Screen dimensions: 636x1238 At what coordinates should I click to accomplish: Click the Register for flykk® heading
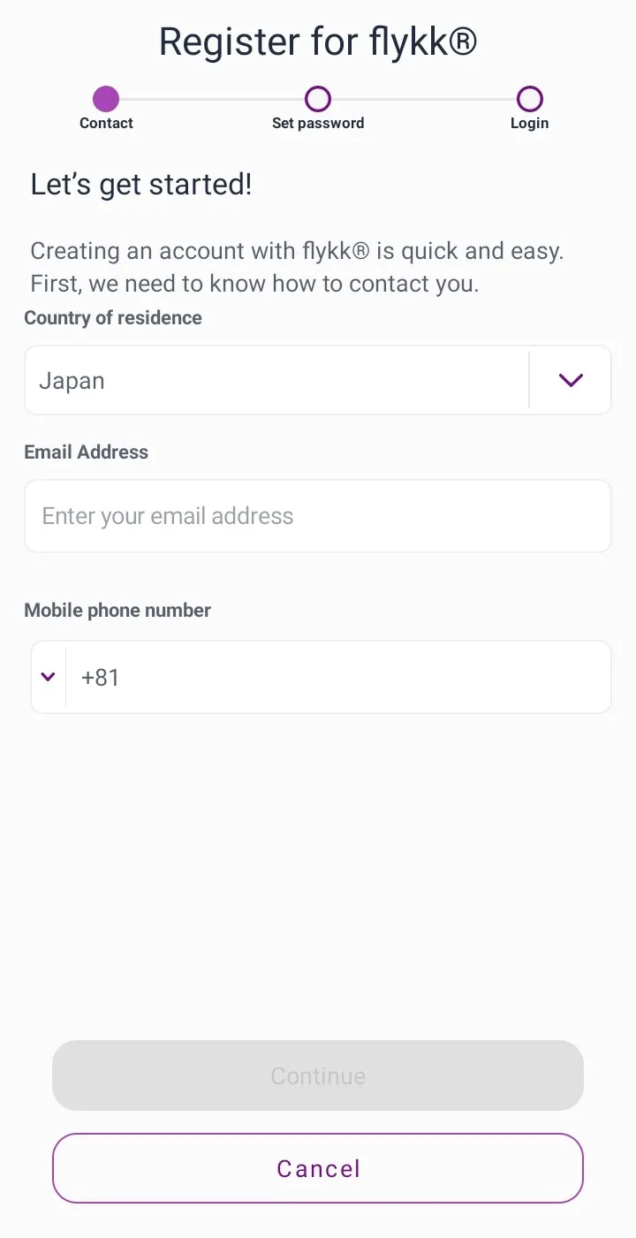click(318, 42)
